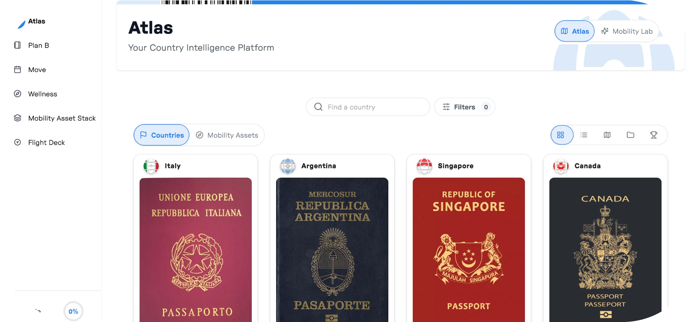Open map view icon
This screenshot has height=322, width=700.
pyautogui.click(x=607, y=135)
